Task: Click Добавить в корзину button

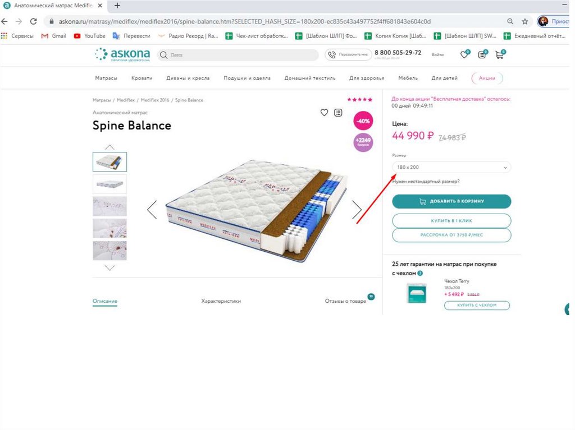Action: point(451,201)
